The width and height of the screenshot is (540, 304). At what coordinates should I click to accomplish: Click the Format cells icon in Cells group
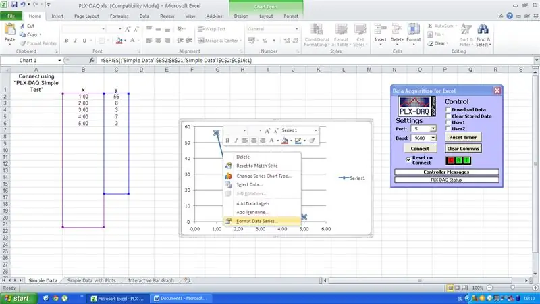[x=414, y=30]
